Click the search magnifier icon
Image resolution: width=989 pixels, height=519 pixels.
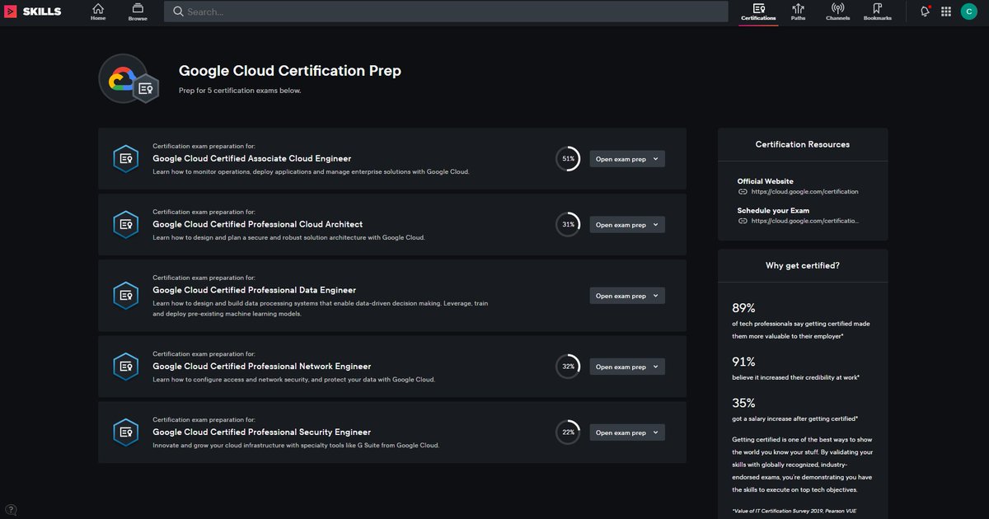click(178, 12)
